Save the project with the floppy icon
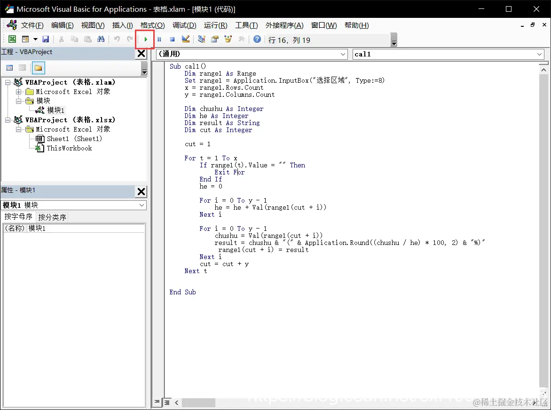551x410 pixels. pyautogui.click(x=46, y=39)
